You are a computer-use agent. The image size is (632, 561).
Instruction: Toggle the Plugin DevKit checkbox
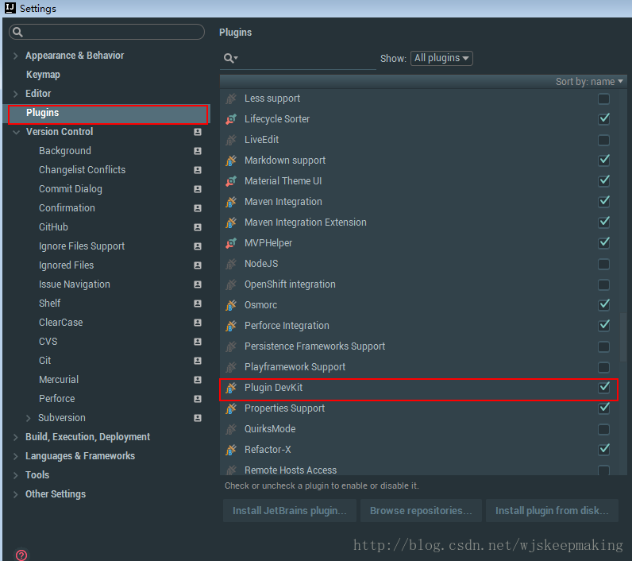point(603,387)
